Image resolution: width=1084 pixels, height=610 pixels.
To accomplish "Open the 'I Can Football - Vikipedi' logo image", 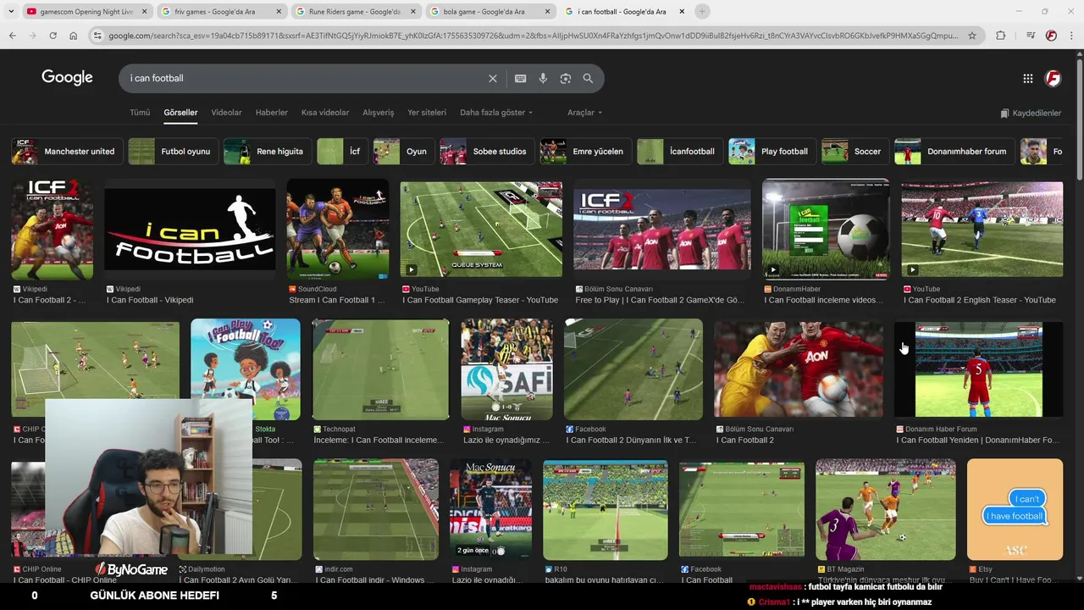I will coord(190,229).
